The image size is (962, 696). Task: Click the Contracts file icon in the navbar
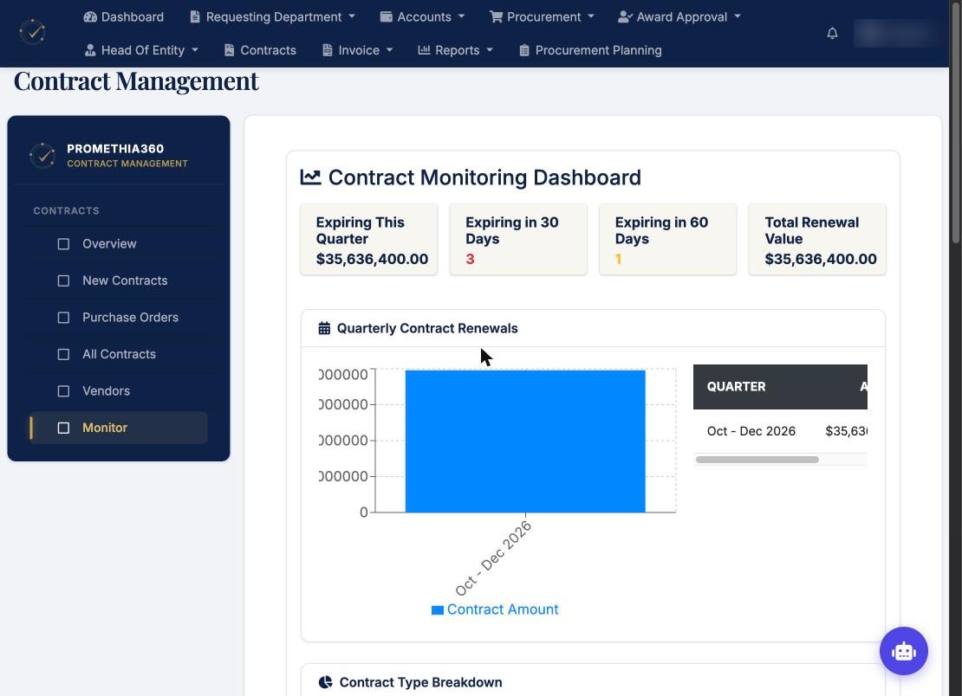[x=230, y=50]
